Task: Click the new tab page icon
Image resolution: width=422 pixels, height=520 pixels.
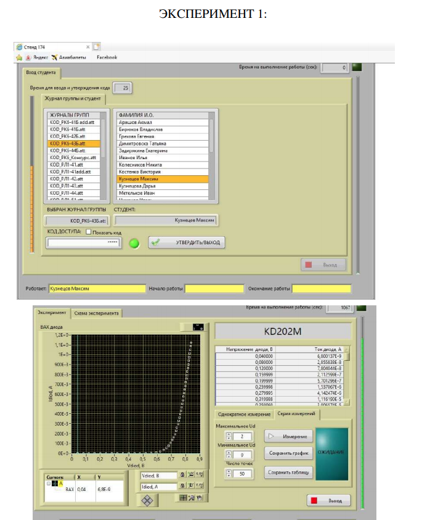Action: (x=97, y=47)
